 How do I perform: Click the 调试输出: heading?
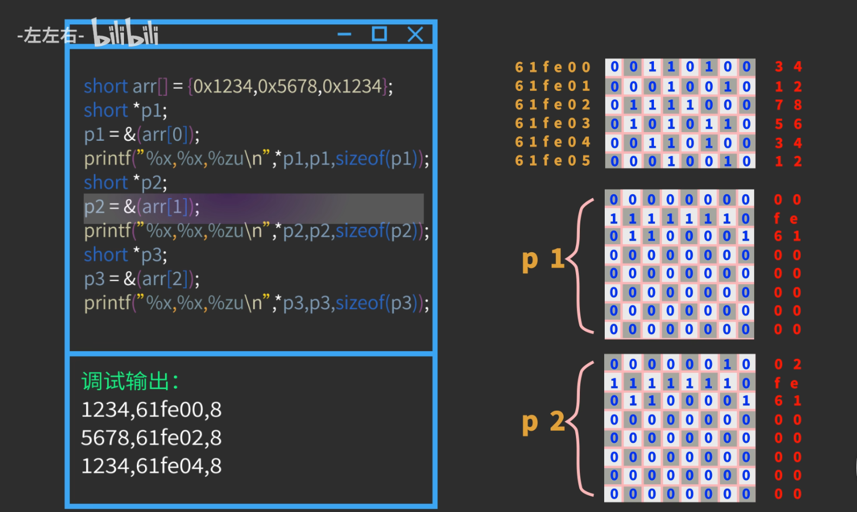coord(130,381)
